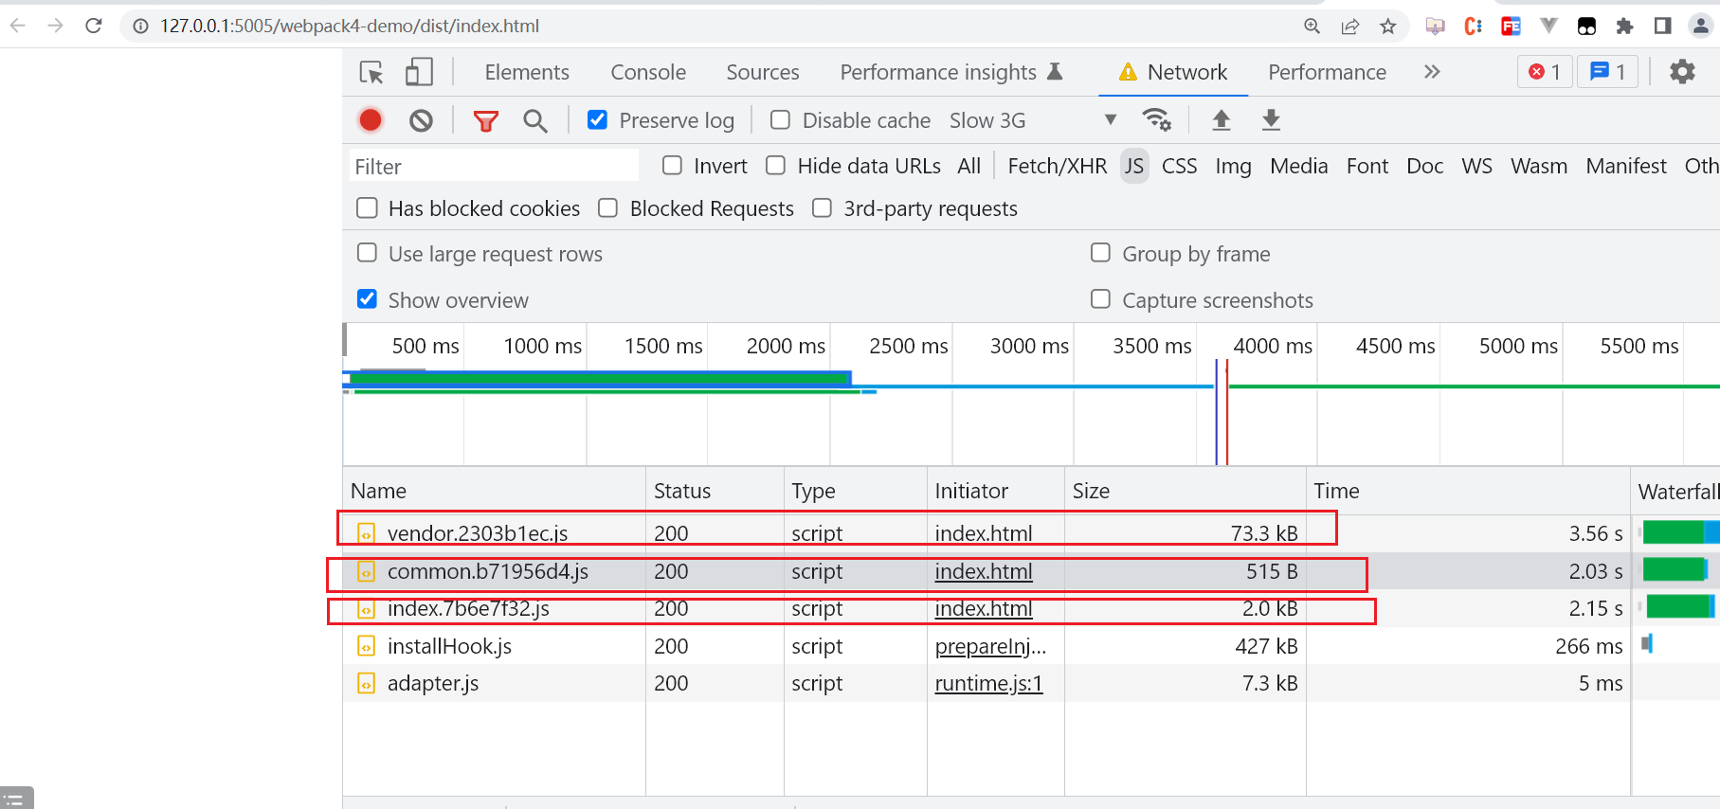
Task: Check 3rd-party requests
Action: [x=822, y=207]
